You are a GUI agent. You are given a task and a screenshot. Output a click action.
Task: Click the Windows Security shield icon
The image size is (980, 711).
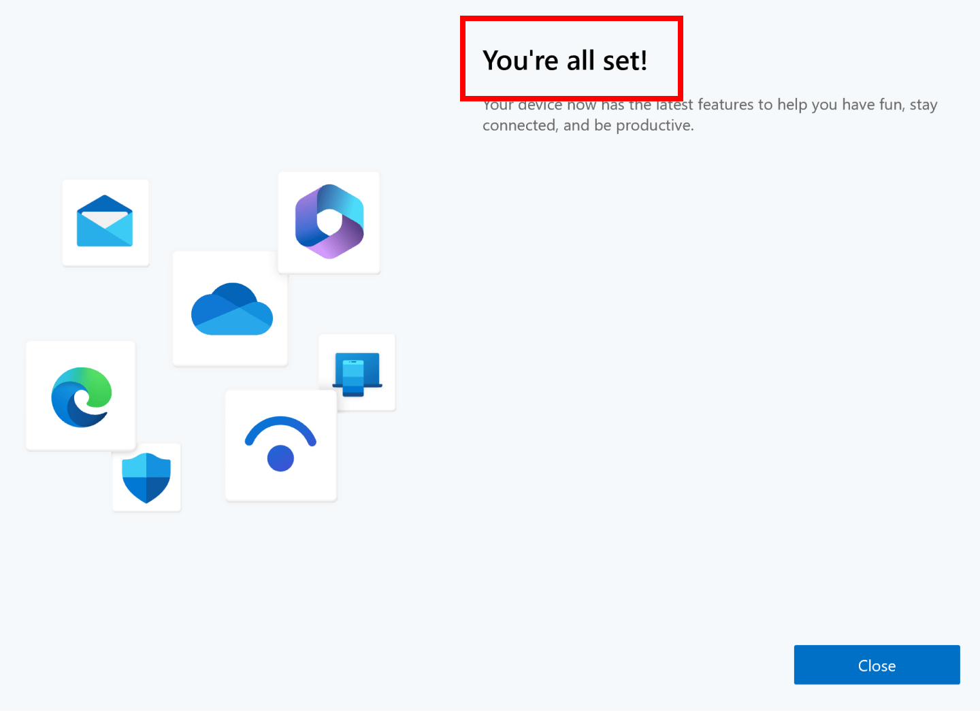point(146,478)
